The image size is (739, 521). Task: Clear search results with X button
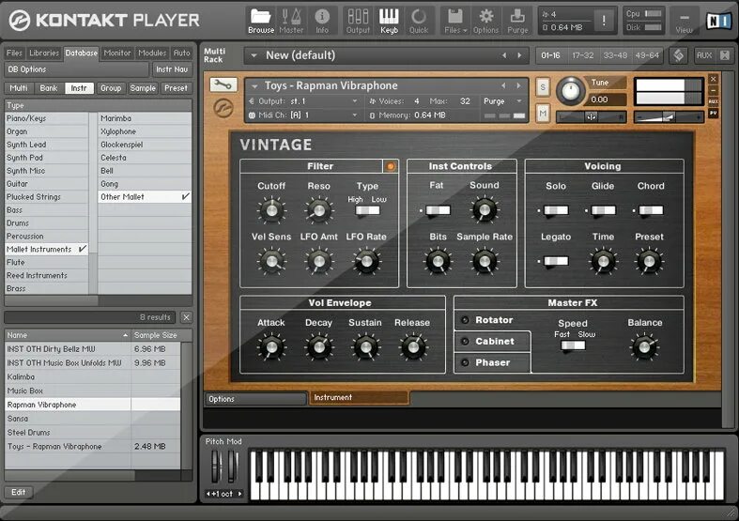pos(186,317)
